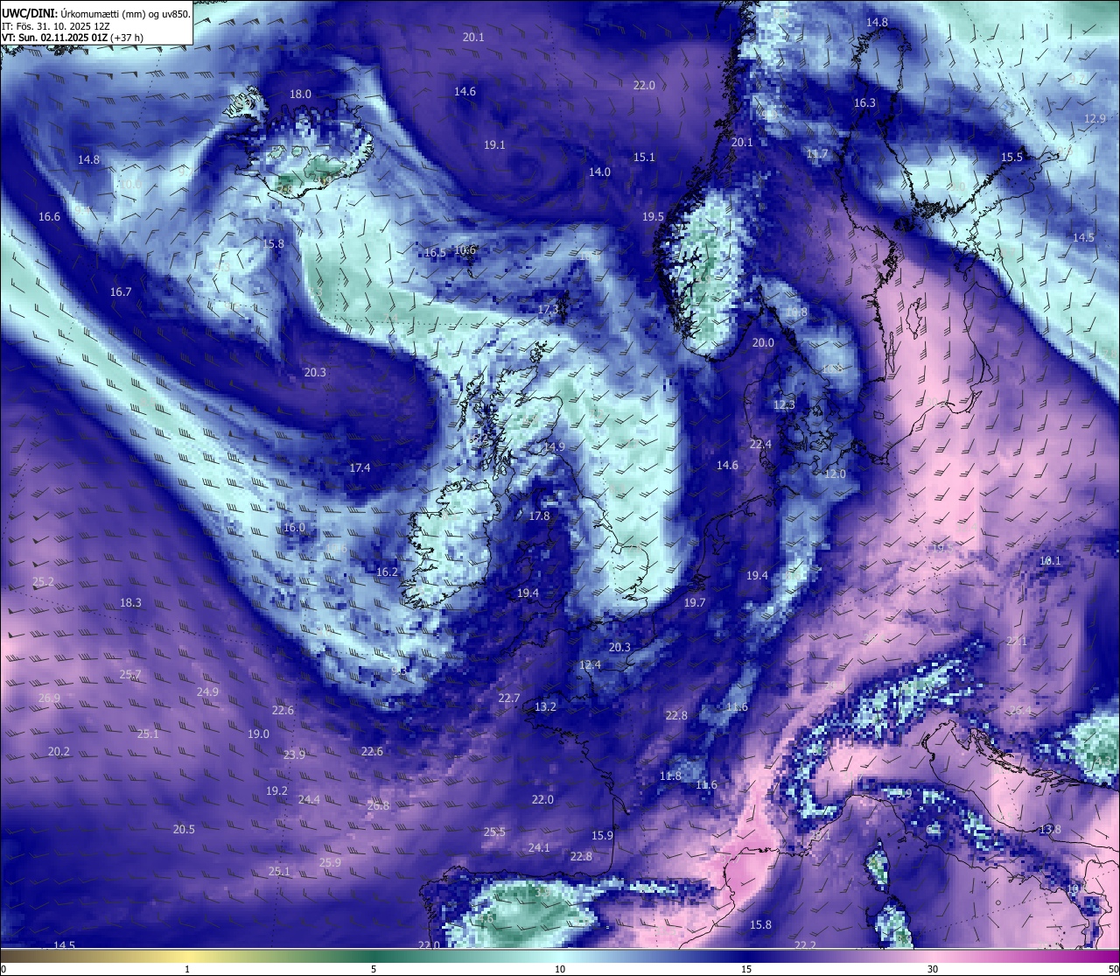Click the color scale label 15

[746, 969]
